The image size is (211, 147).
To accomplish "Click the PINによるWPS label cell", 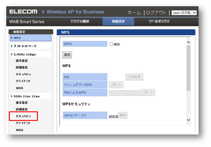I will point(85,92).
